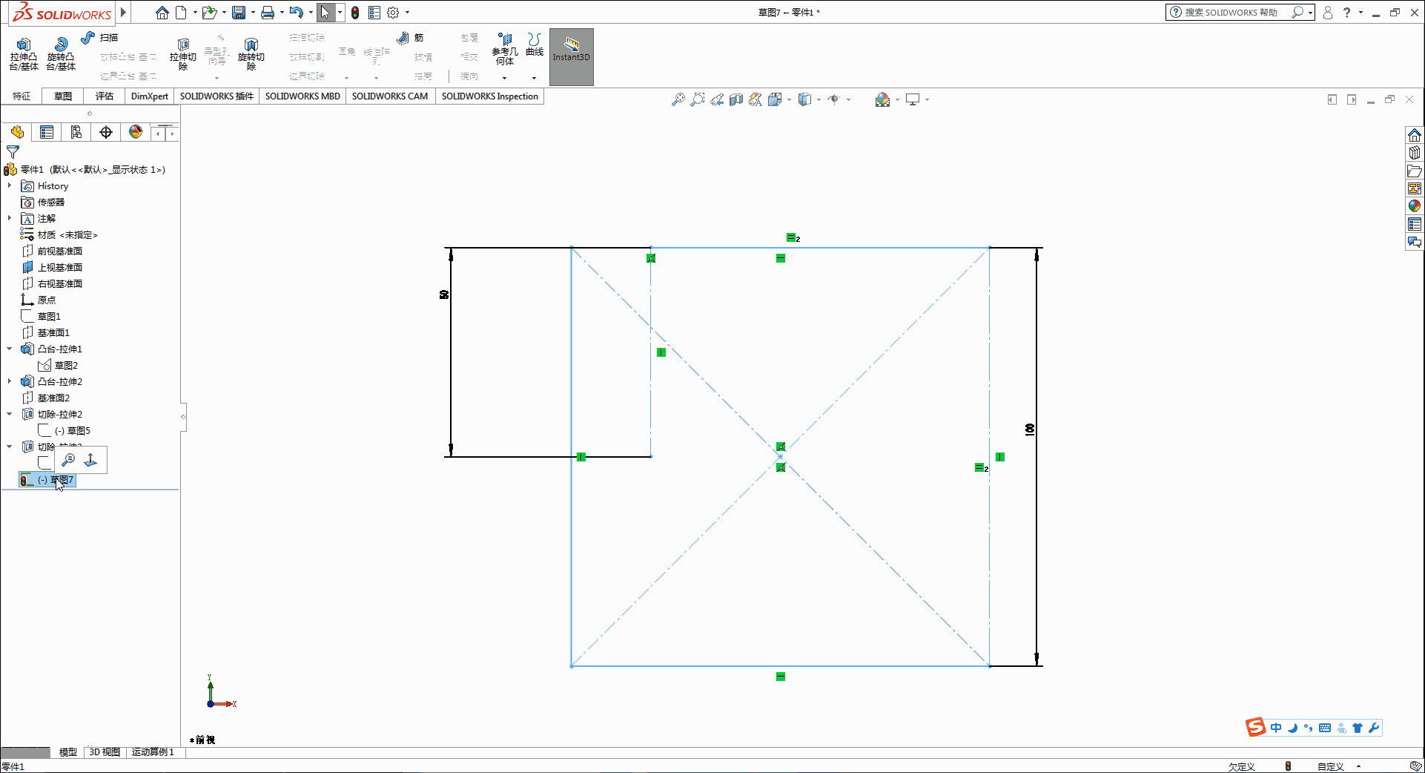The height and width of the screenshot is (773, 1425).
Task: Open the Reference Geometry dropdown arrow
Action: pos(505,77)
